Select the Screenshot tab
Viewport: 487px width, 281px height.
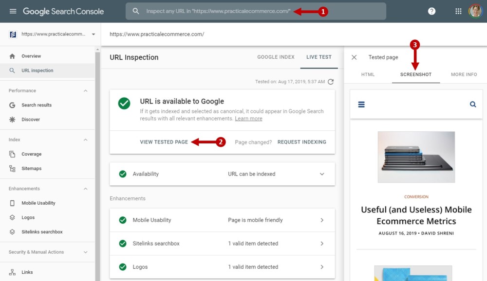416,74
